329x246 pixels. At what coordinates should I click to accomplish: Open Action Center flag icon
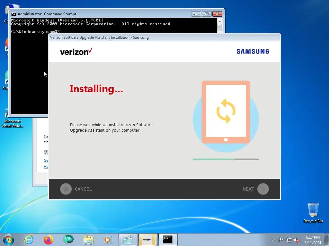tap(281, 240)
